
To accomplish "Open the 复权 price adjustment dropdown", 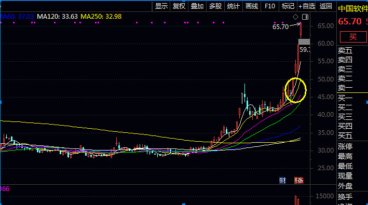I will tap(179, 6).
